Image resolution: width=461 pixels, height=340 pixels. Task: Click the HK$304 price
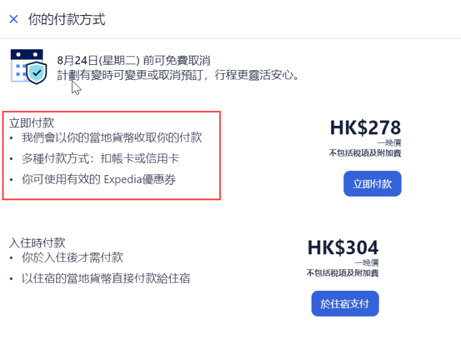point(343,248)
